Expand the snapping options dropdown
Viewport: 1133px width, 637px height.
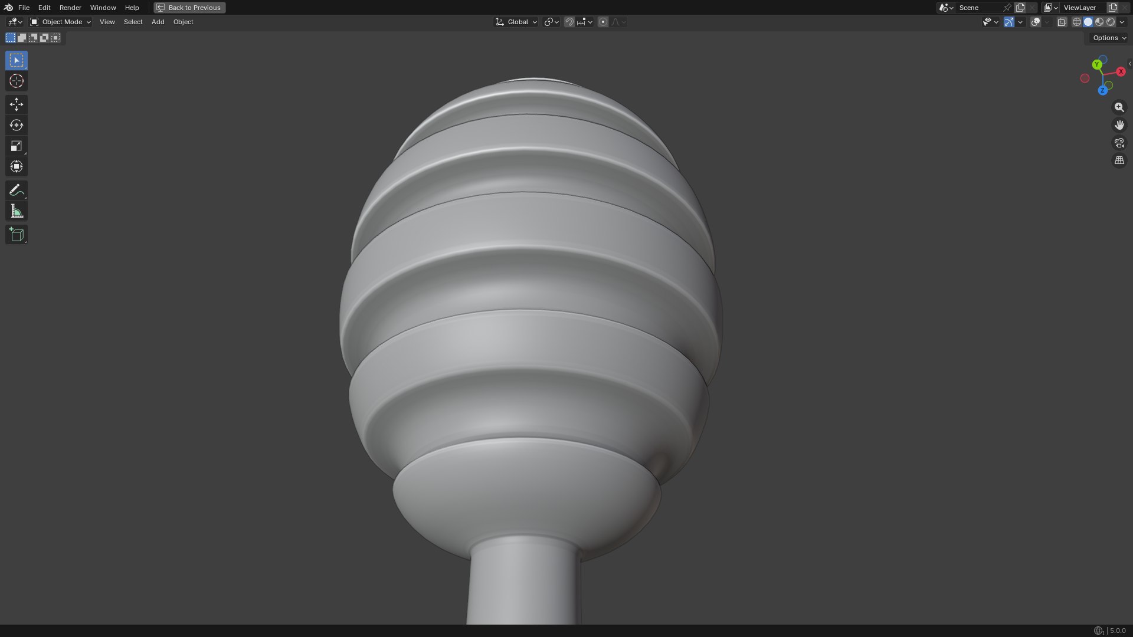click(585, 22)
